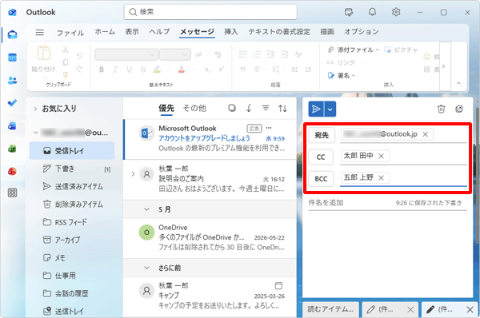Expand the 説明会のご案内 conversation thread

point(133,174)
